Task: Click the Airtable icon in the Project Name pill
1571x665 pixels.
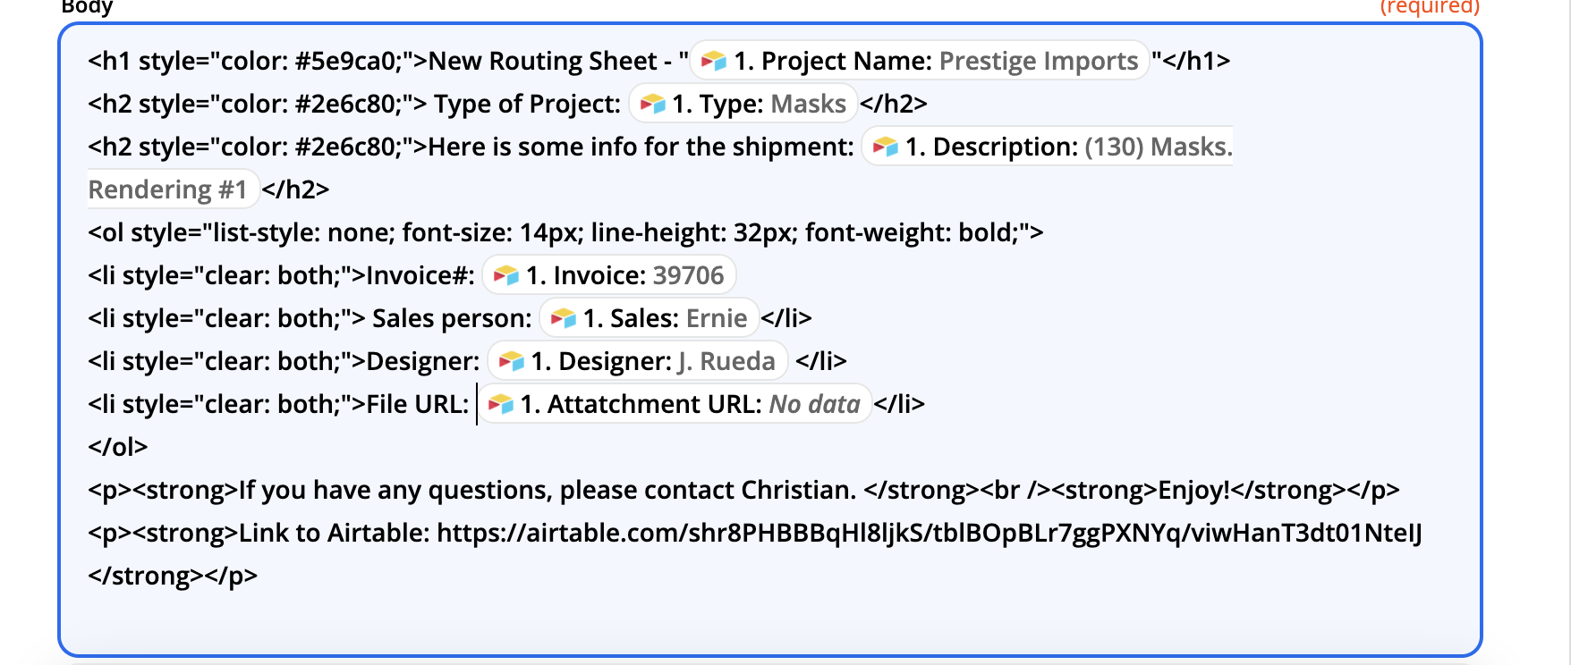Action: (x=713, y=61)
